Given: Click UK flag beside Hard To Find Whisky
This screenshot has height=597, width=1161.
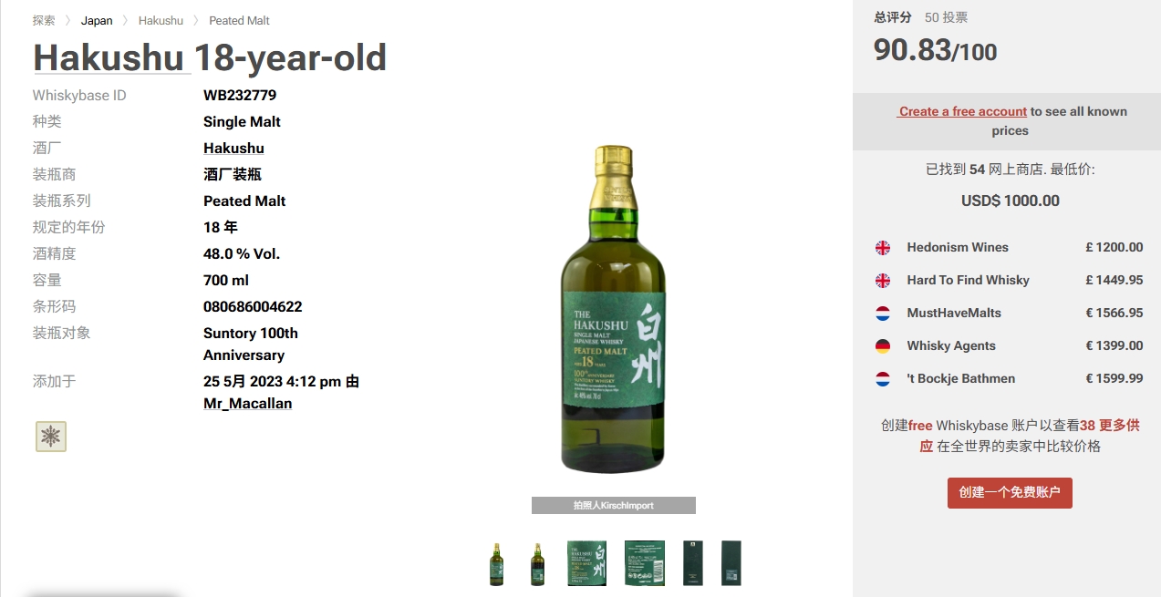Looking at the screenshot, I should coord(883,280).
